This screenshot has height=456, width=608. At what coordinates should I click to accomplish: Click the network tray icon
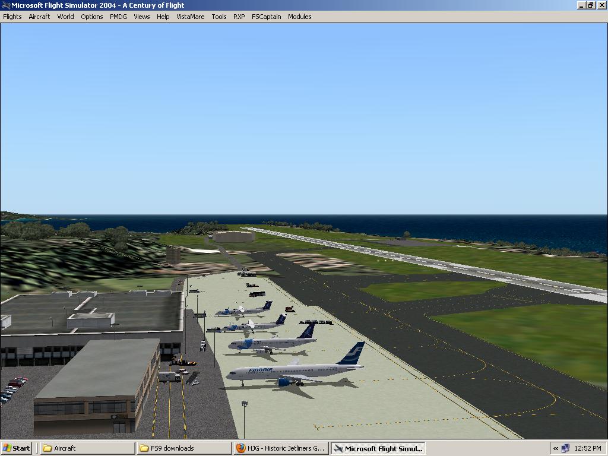[x=565, y=448]
